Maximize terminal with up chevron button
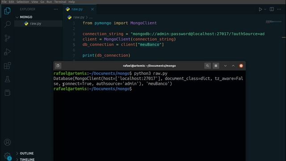Image resolution: width=286 pixels, height=161 pixels. 233,66
